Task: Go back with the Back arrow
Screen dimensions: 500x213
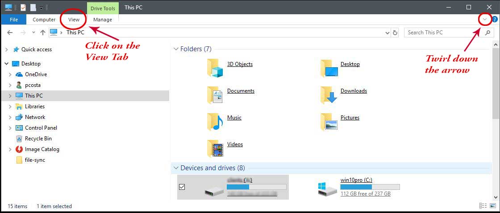Action: click(10, 33)
